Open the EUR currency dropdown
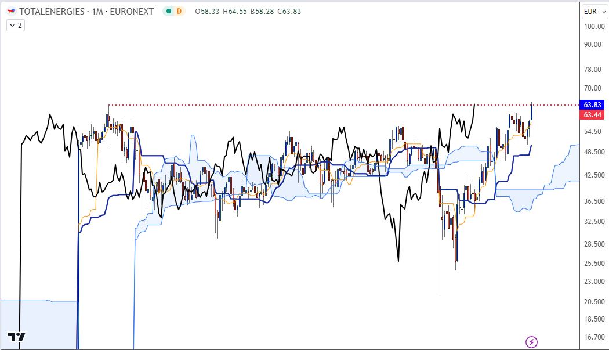Viewport: 609px width, 350px height. click(594, 11)
